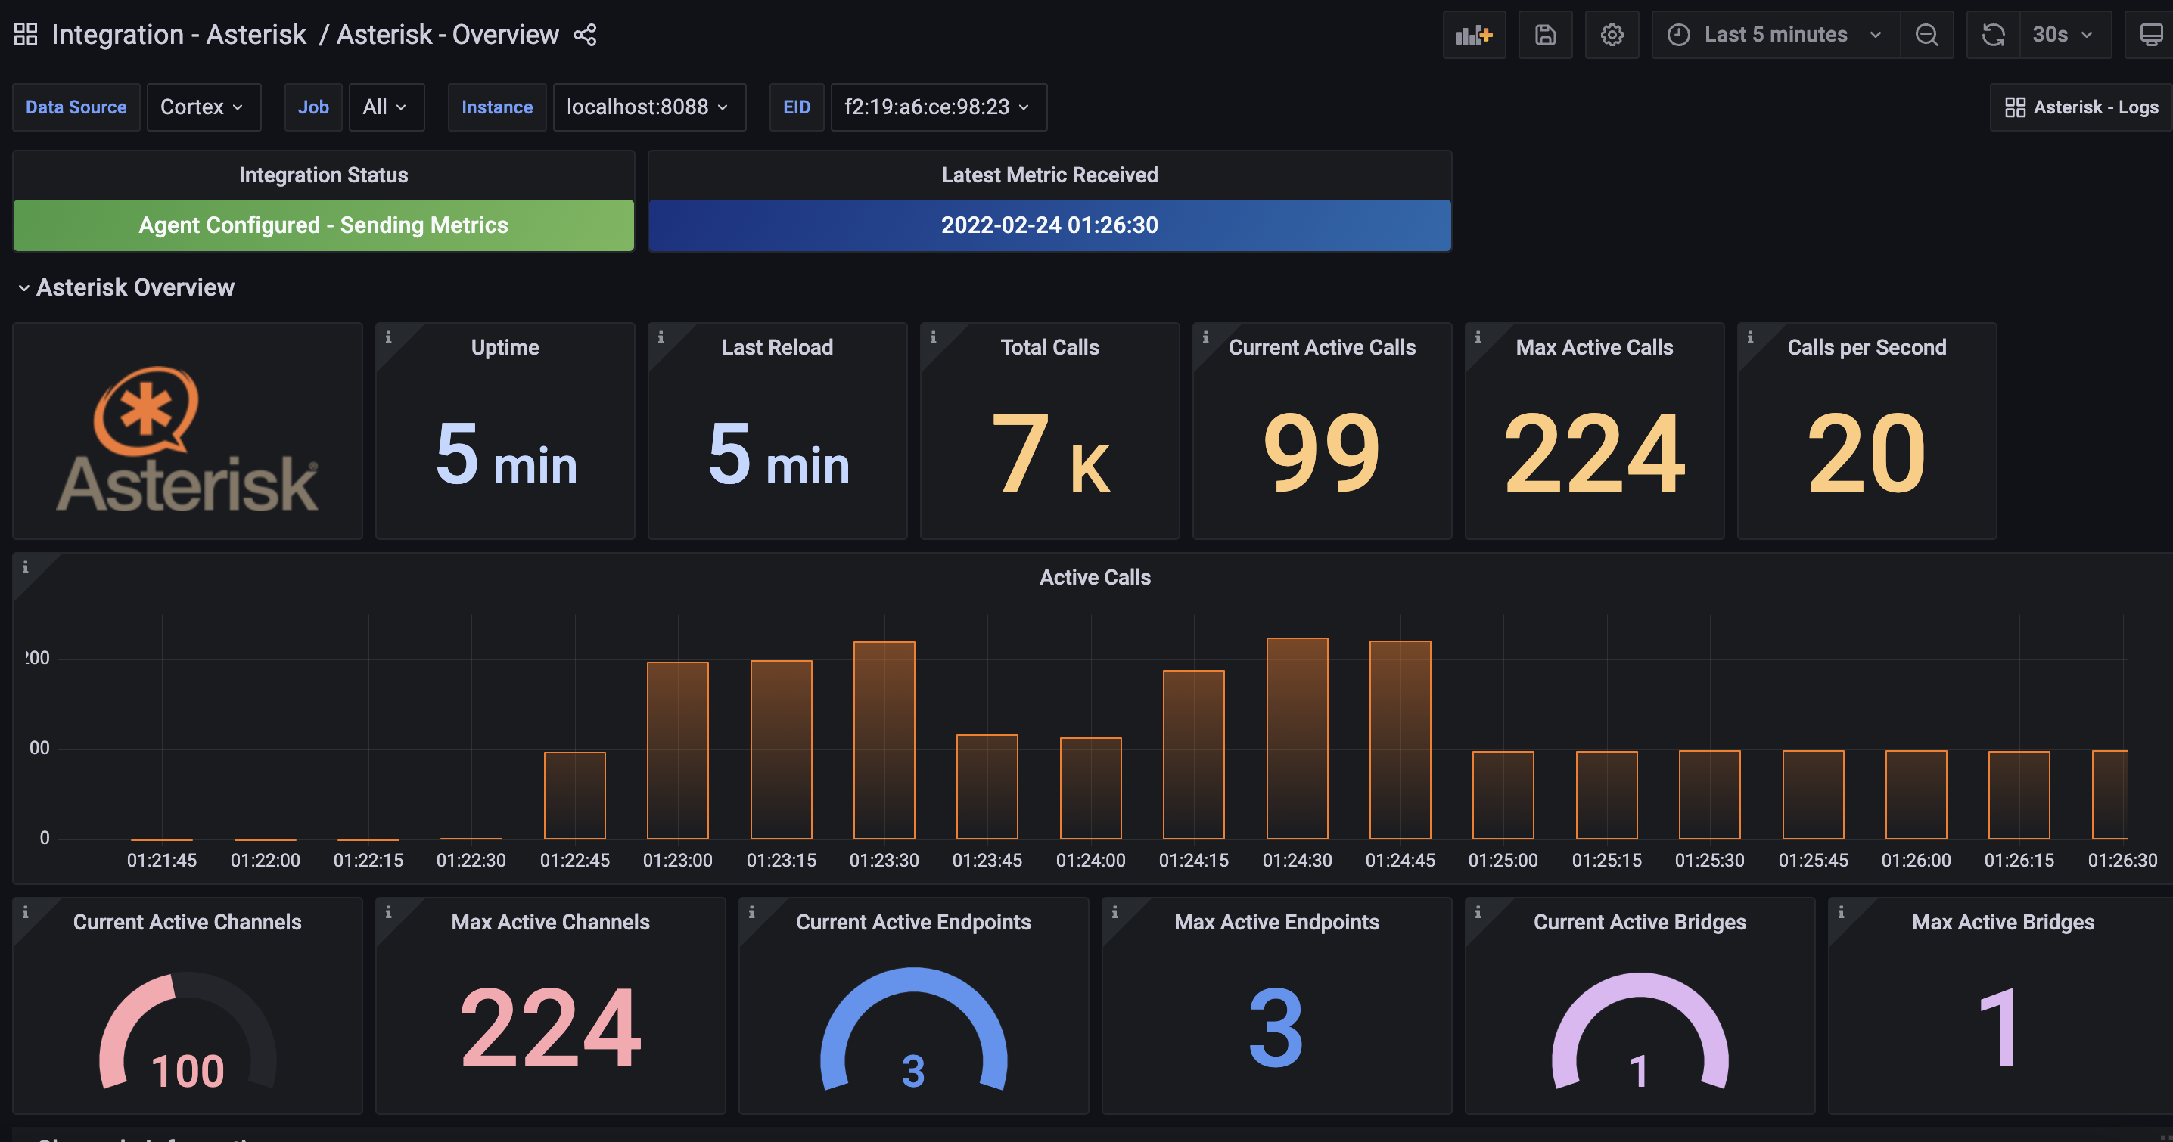2173x1142 pixels.
Task: Click the Add panel icon
Action: tap(1473, 35)
